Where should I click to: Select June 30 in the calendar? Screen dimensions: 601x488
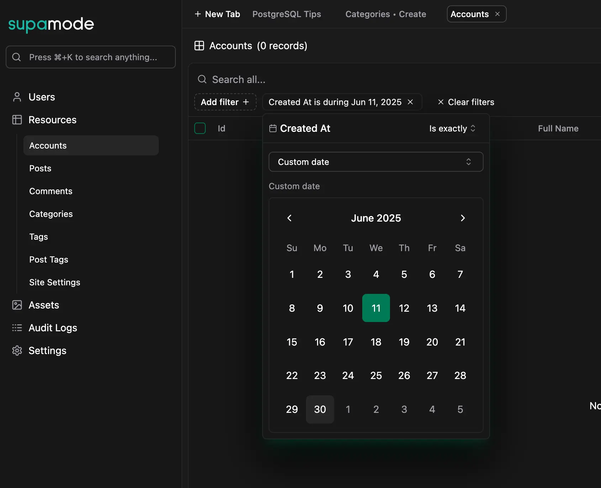320,409
